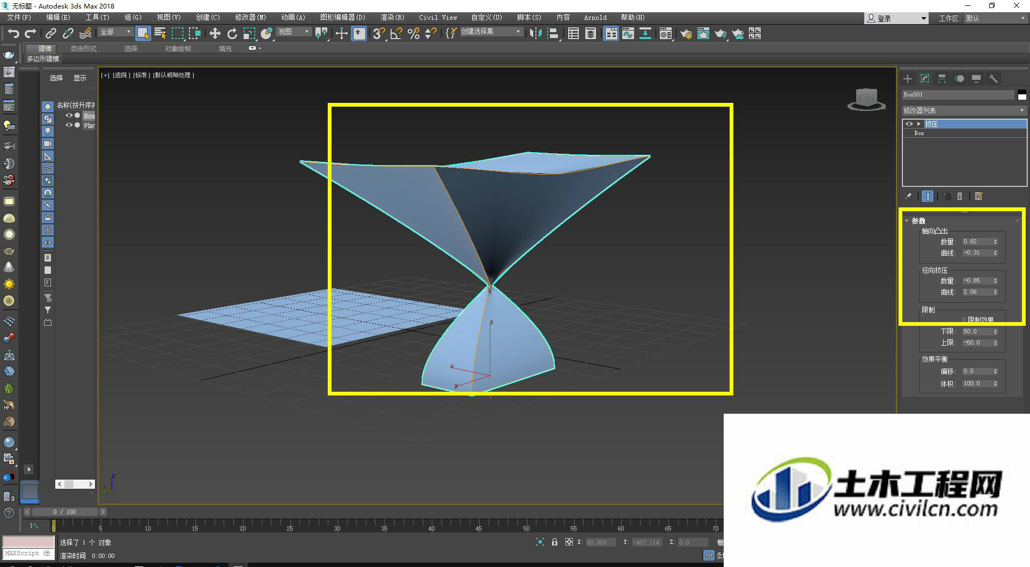Viewport: 1030px width, 567px height.
Task: Click the Align tool icon
Action: point(553,33)
